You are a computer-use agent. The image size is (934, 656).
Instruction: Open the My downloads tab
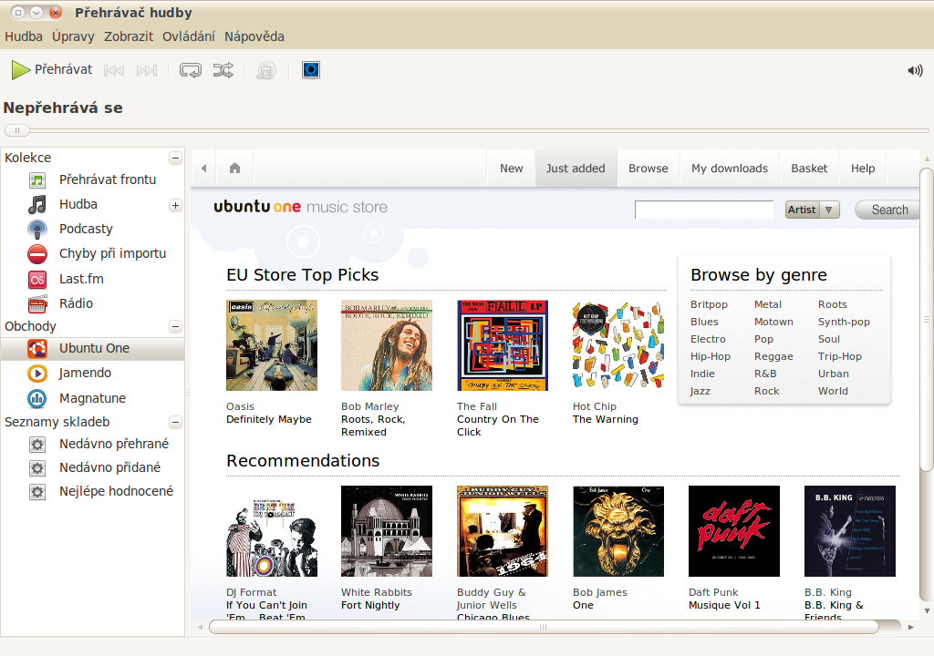[730, 169]
